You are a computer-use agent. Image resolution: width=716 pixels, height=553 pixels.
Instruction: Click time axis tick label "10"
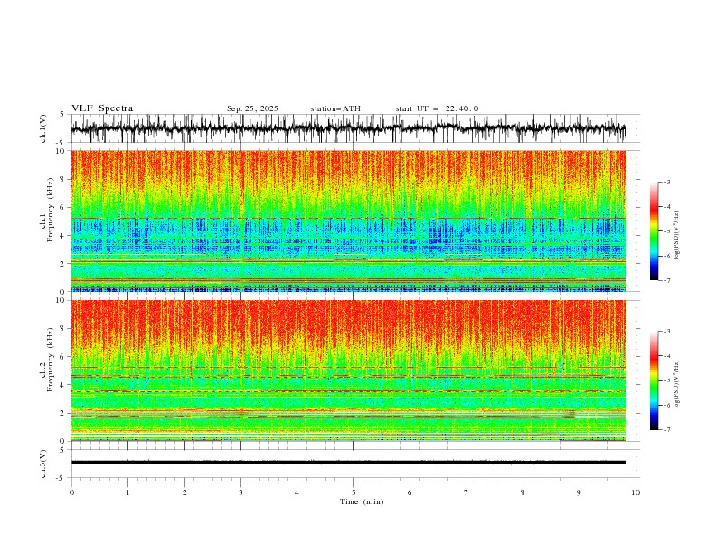[x=636, y=492]
